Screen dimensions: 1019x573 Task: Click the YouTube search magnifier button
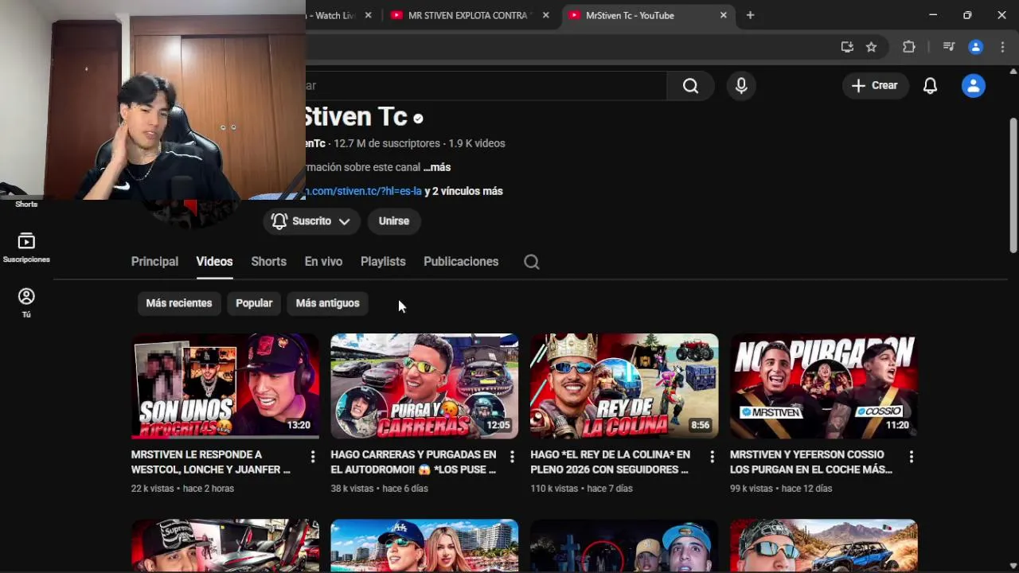coord(690,85)
